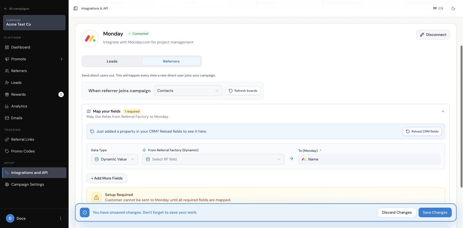
Task: Click the page vertical scrollbar
Action: 461,117
